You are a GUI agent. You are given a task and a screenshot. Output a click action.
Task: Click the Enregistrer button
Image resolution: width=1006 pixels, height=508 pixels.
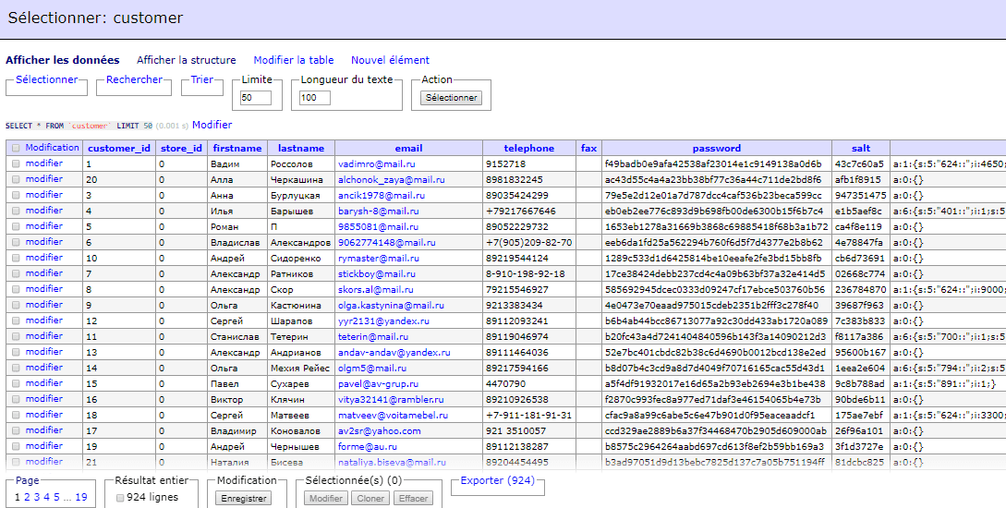(x=244, y=498)
